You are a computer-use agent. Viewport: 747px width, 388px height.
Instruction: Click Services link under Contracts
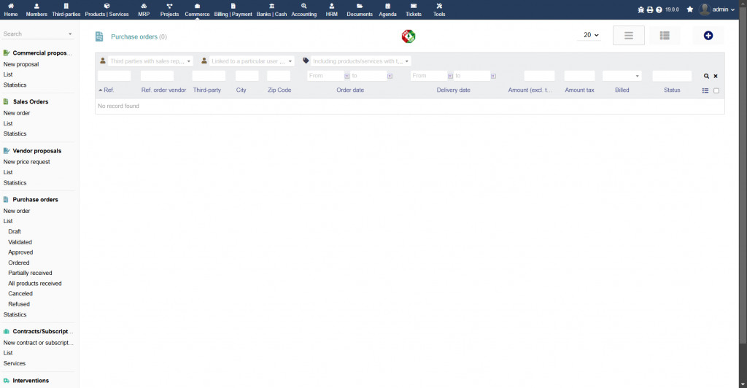(x=15, y=363)
